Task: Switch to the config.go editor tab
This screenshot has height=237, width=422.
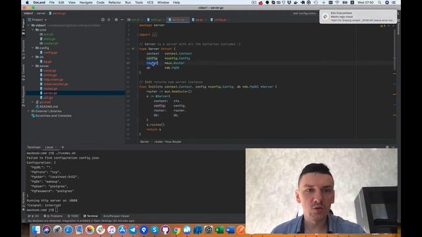Action: [220, 20]
